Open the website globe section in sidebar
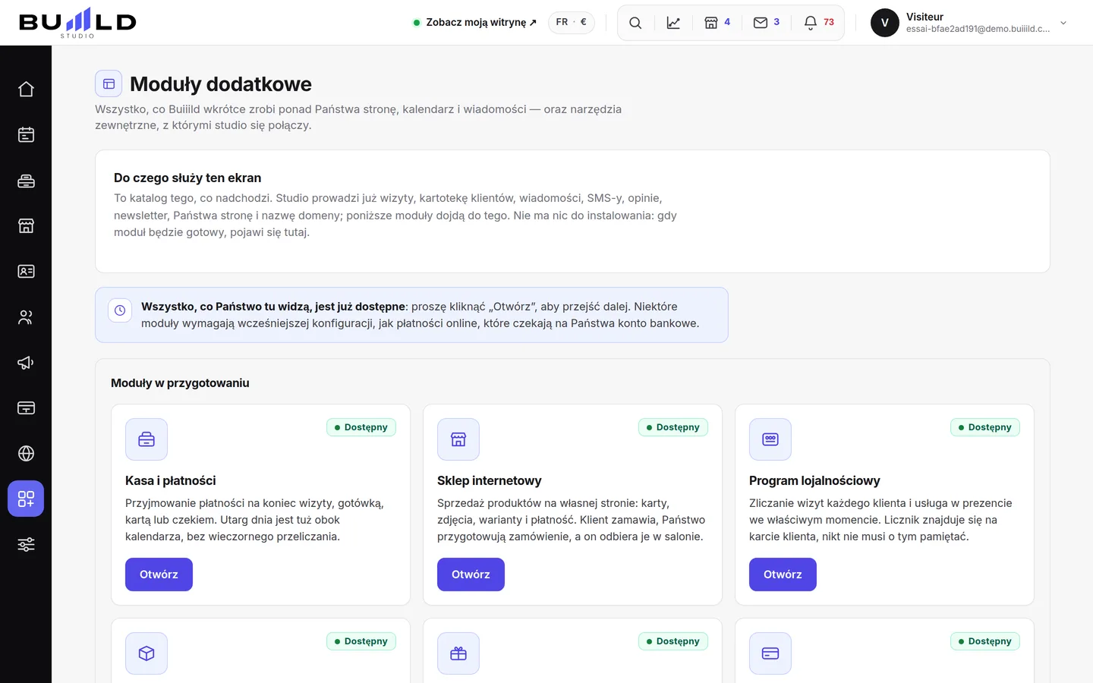 26,454
